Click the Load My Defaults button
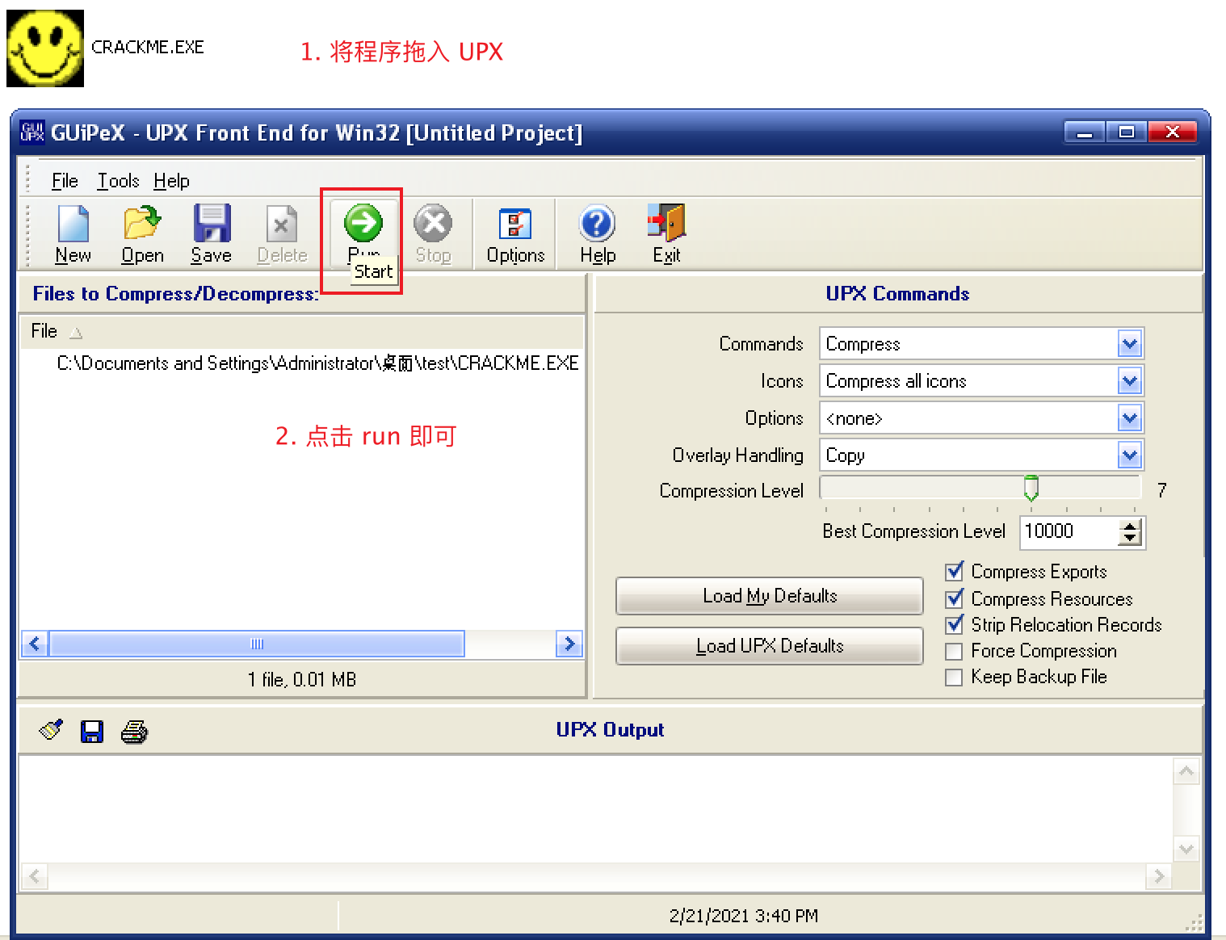The width and height of the screenshot is (1226, 940). [x=769, y=596]
